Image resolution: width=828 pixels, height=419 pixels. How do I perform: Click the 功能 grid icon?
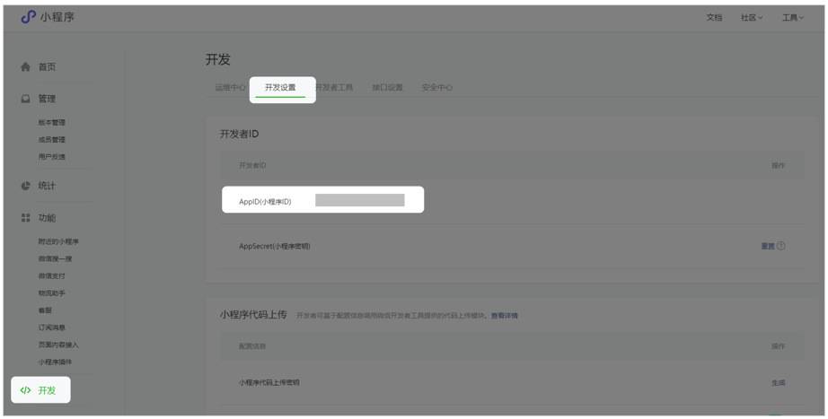pos(25,218)
